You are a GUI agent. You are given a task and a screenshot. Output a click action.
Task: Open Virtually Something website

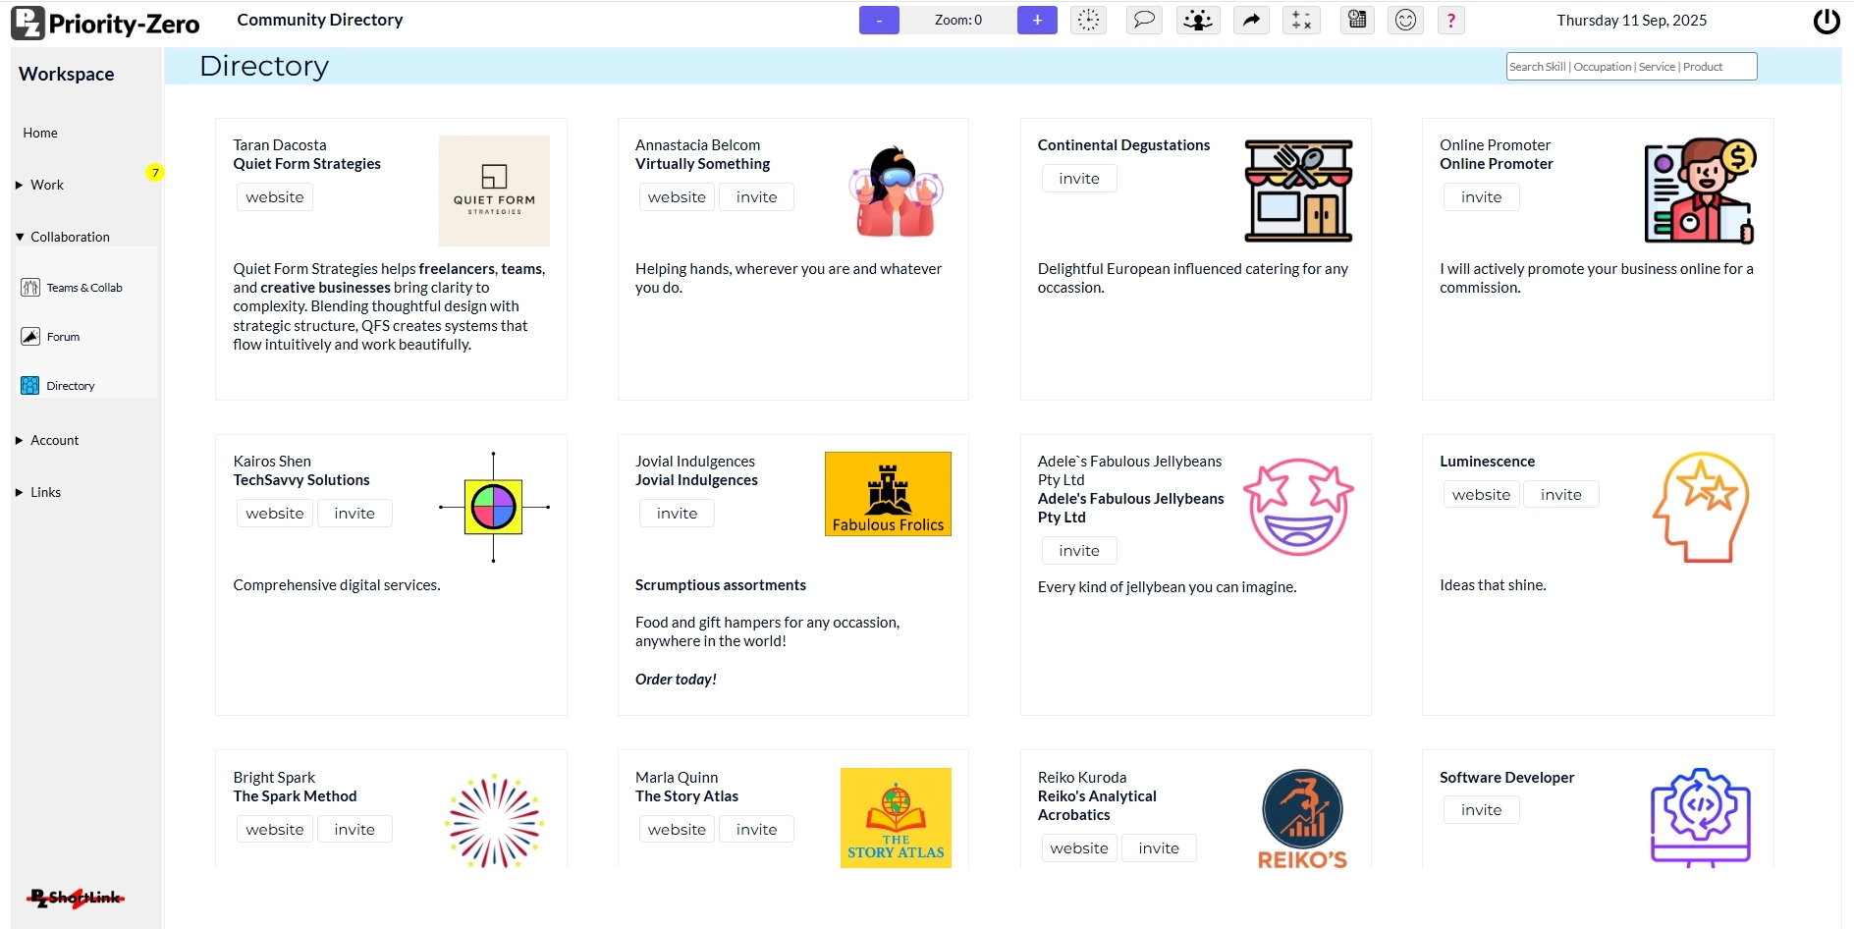pyautogui.click(x=677, y=197)
